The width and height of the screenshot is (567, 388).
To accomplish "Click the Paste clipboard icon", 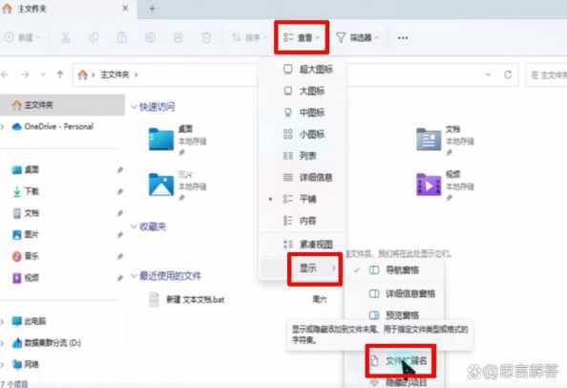I will tap(122, 37).
